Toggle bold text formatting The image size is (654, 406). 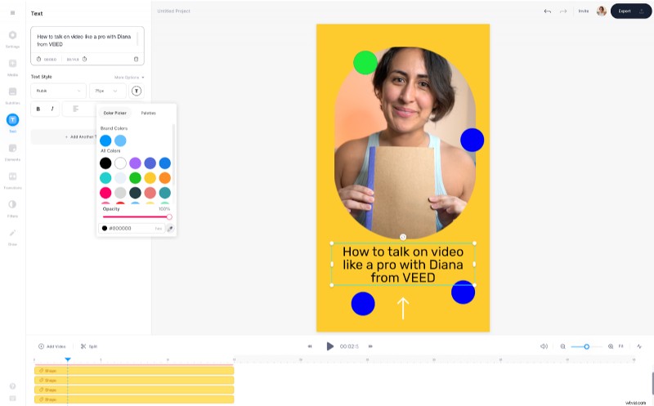38,109
